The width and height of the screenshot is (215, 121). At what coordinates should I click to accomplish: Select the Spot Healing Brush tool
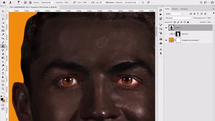tap(3, 38)
